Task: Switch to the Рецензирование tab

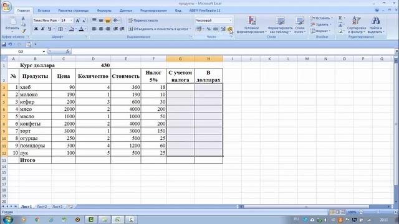Action: [x=153, y=11]
